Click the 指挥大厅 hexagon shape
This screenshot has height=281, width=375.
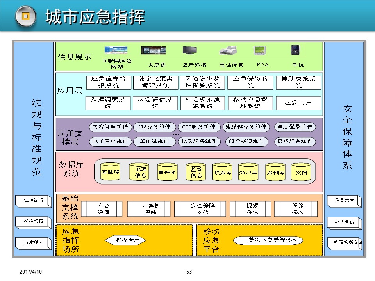click(128, 240)
